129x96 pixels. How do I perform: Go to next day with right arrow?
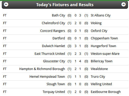124,4
